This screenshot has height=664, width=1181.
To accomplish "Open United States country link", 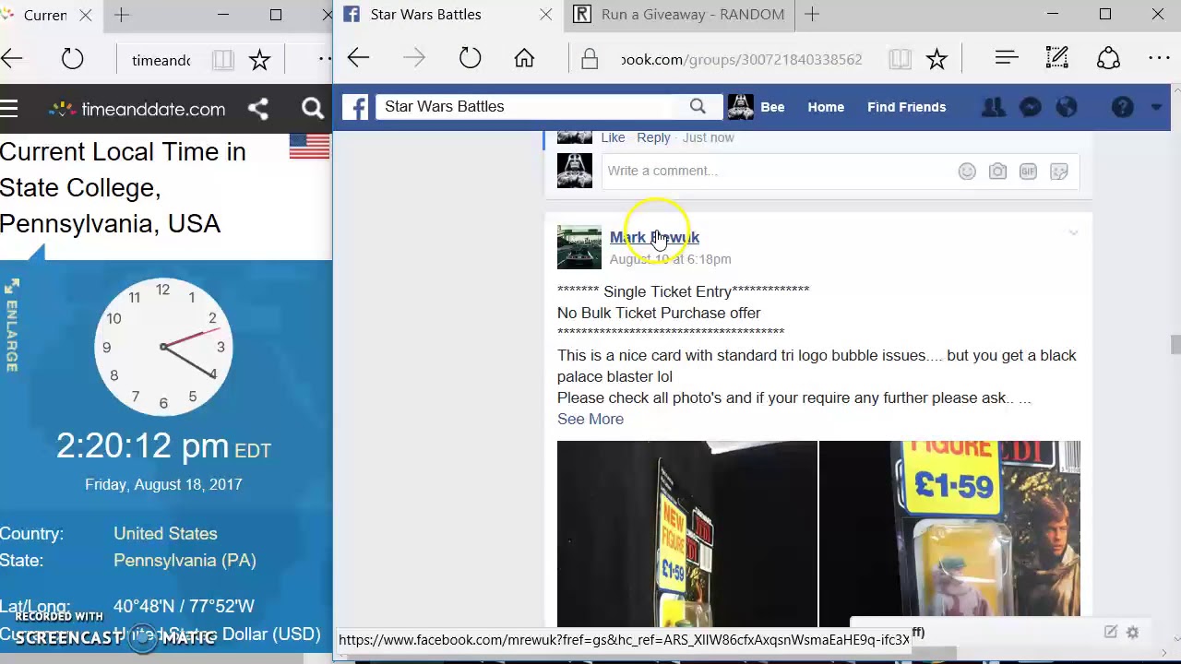I will (x=165, y=533).
